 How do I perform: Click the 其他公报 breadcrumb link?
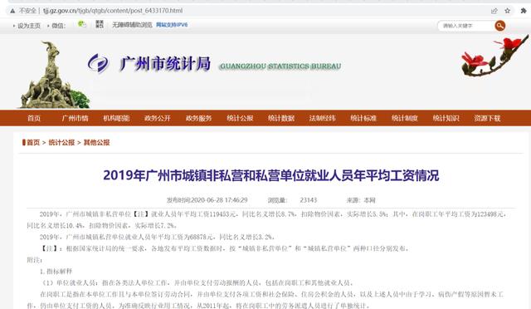click(x=96, y=143)
